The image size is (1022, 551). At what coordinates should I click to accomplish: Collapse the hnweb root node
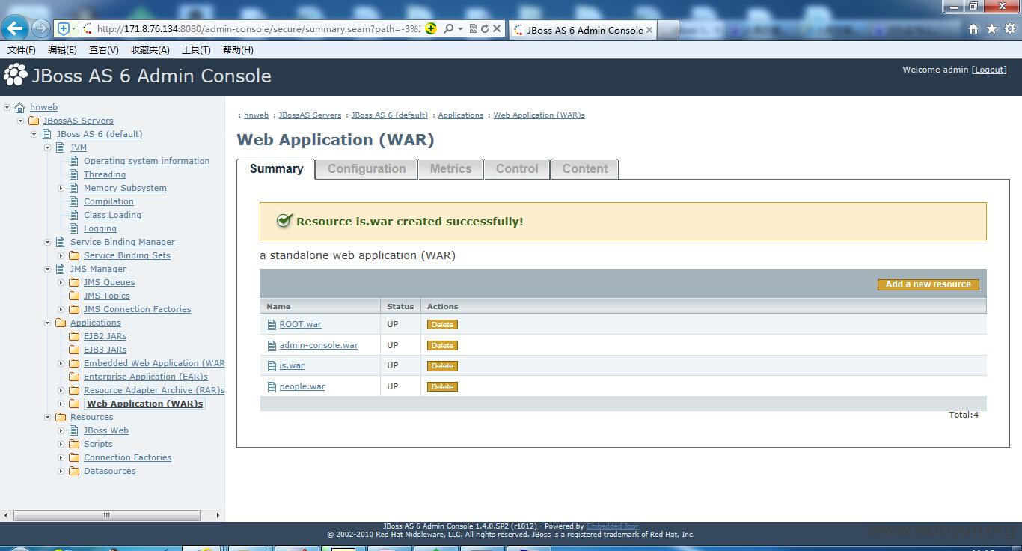coord(7,107)
